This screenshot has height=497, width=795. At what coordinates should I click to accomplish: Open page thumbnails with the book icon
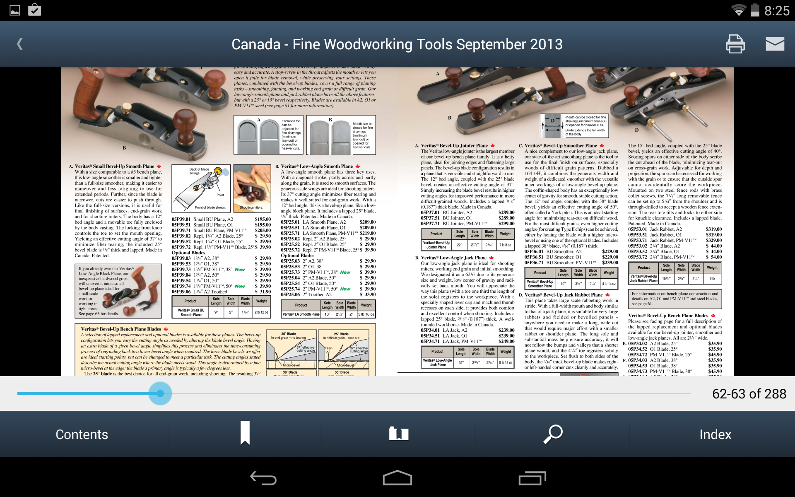tap(399, 434)
